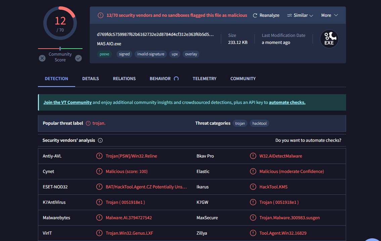Click the Trojan.Malware.300983.susgen detection name

pos(289,218)
